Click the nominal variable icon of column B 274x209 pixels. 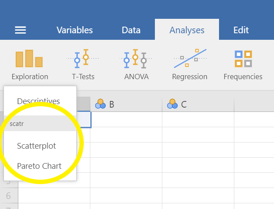tap(100, 104)
